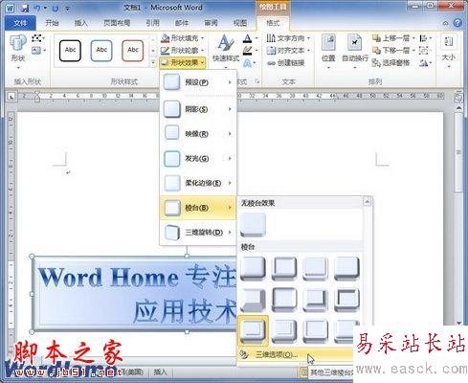Open the 对齐文本 dropdown
The width and height of the screenshot is (468, 383).
click(288, 51)
